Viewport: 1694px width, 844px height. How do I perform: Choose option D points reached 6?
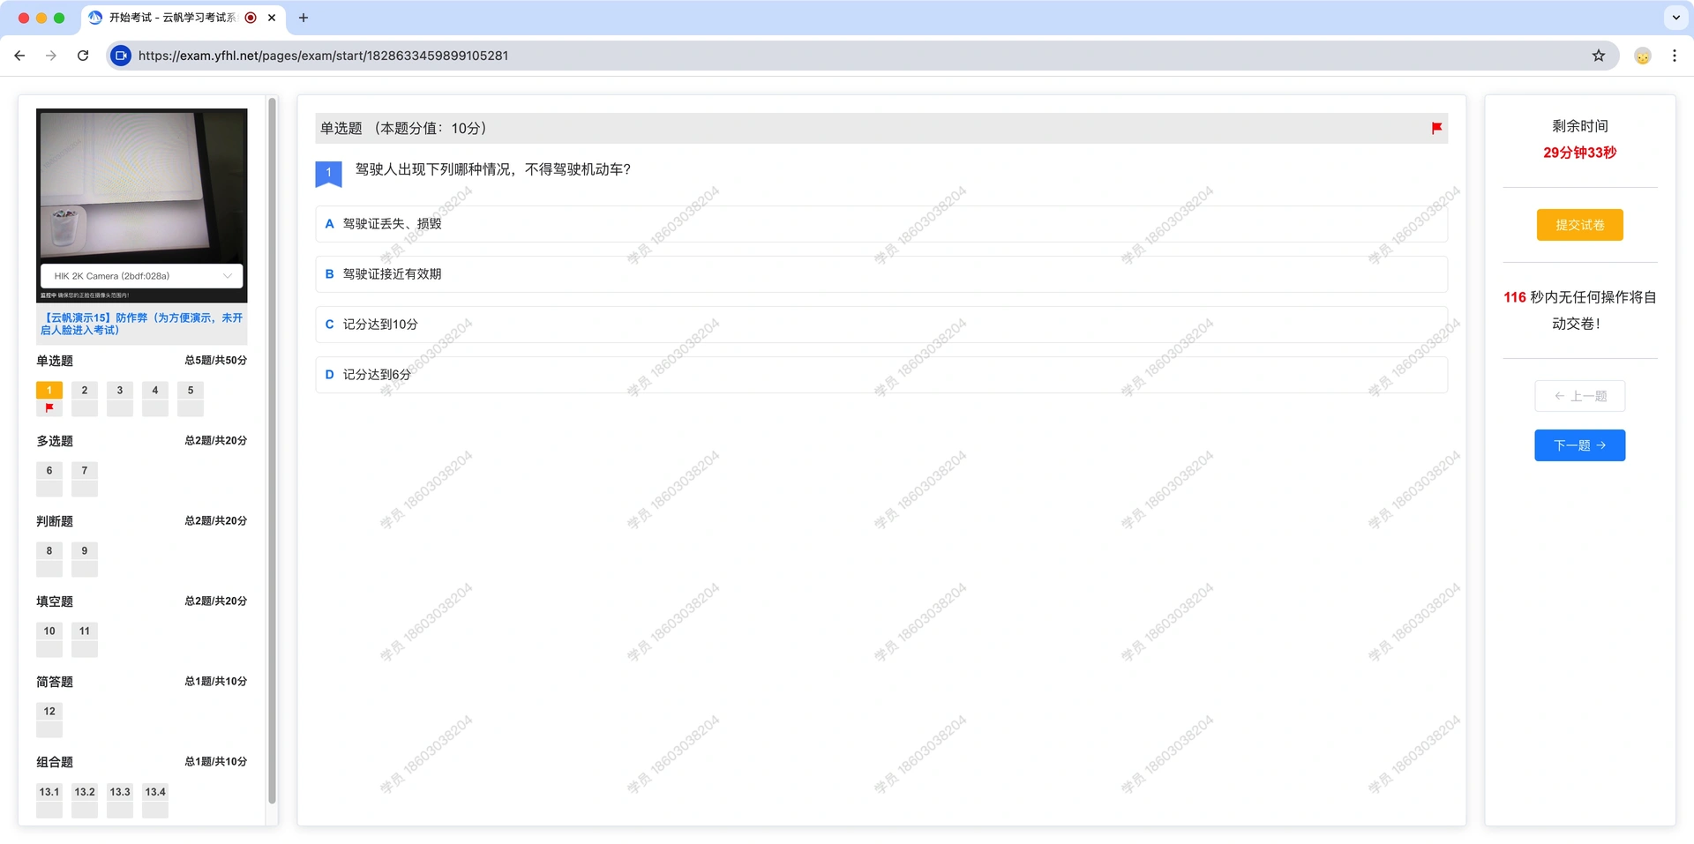[881, 375]
